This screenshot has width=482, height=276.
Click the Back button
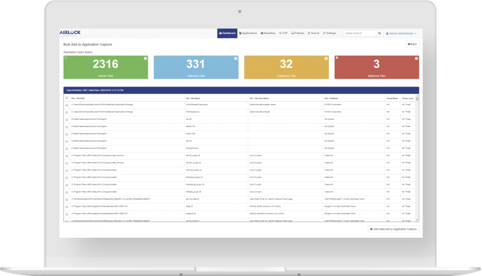coord(412,44)
